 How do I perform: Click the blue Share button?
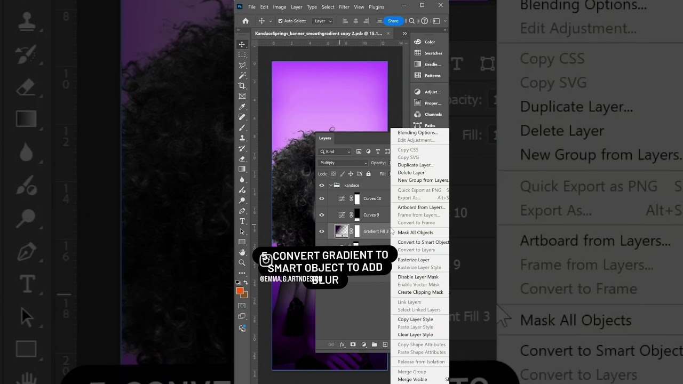point(393,21)
